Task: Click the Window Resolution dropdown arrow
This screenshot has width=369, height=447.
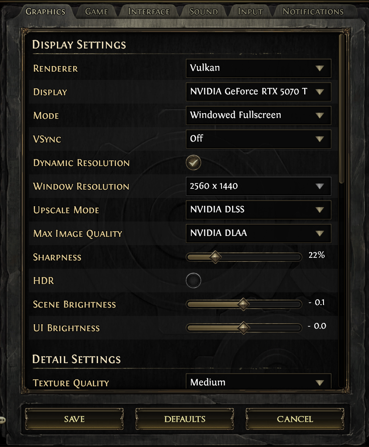Action: click(320, 186)
